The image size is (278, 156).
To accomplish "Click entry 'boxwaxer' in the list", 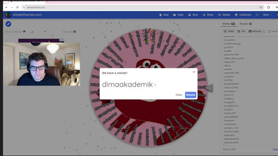I will click(x=229, y=120).
